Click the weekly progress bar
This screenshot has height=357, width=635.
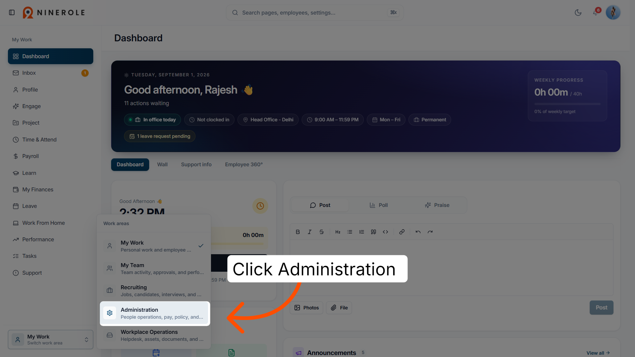[567, 104]
